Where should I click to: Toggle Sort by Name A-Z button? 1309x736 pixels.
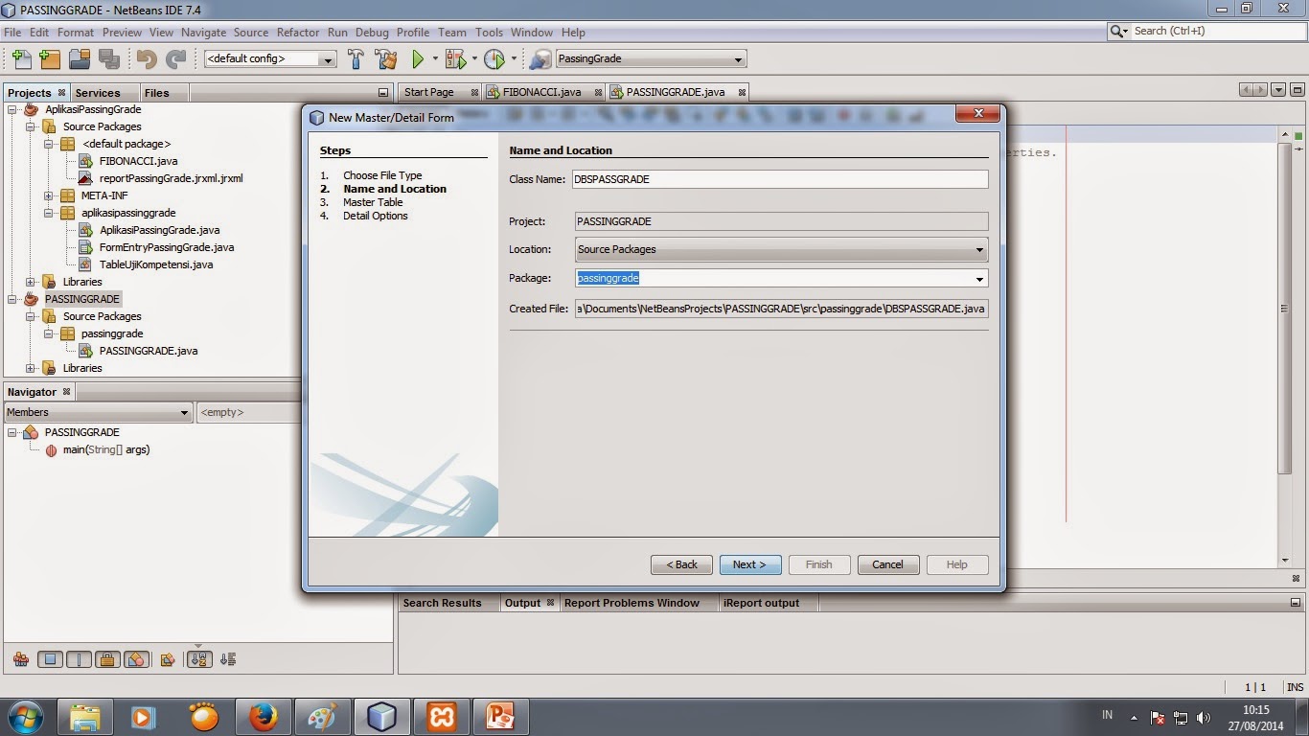(199, 659)
